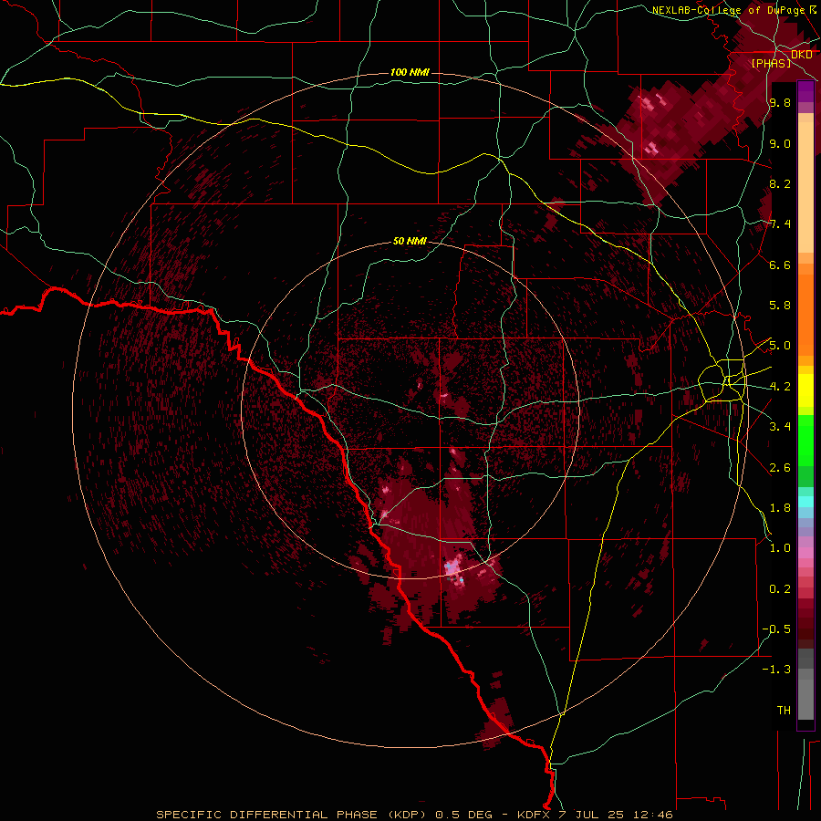This screenshot has height=821, width=821.
Task: Click the 6.6 value on the color scale
Action: point(780,265)
